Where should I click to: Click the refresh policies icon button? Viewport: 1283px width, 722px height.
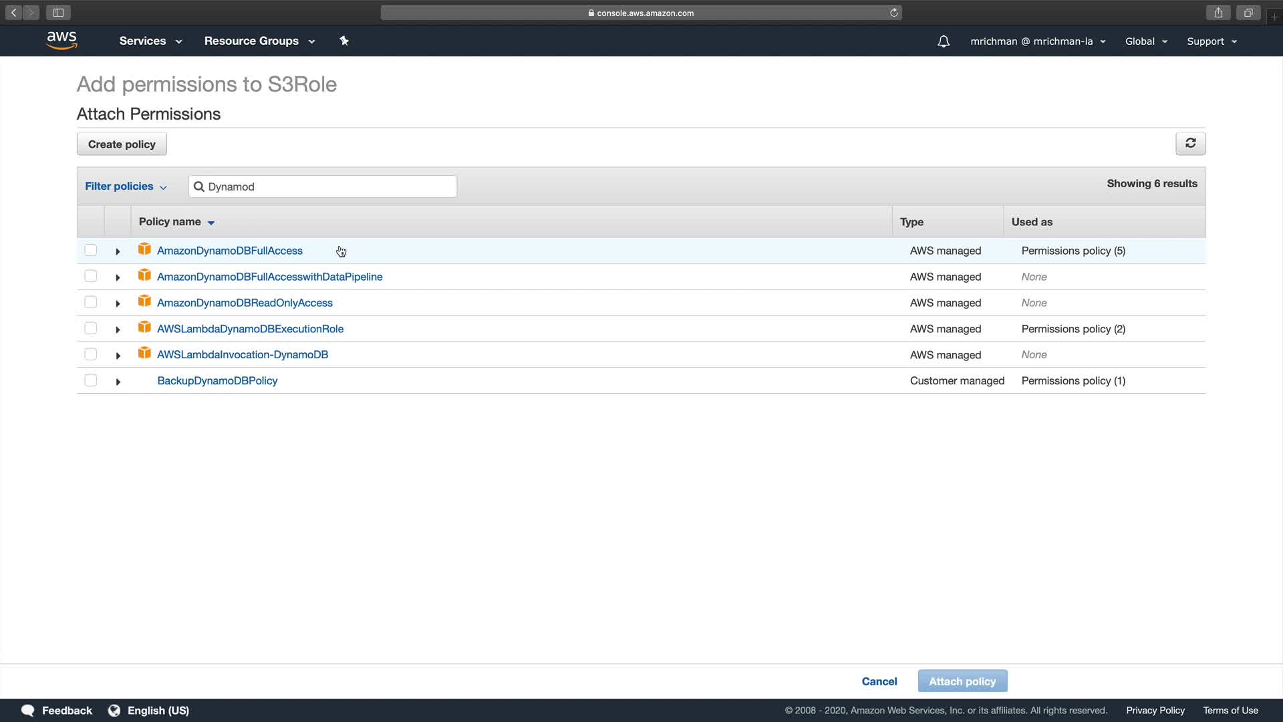coord(1190,143)
